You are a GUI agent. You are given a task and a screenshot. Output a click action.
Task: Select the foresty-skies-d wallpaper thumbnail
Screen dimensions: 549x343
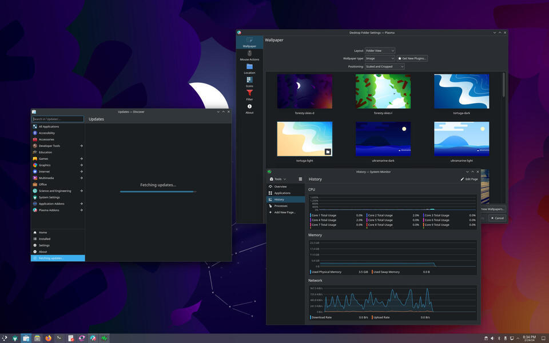pyautogui.click(x=305, y=91)
